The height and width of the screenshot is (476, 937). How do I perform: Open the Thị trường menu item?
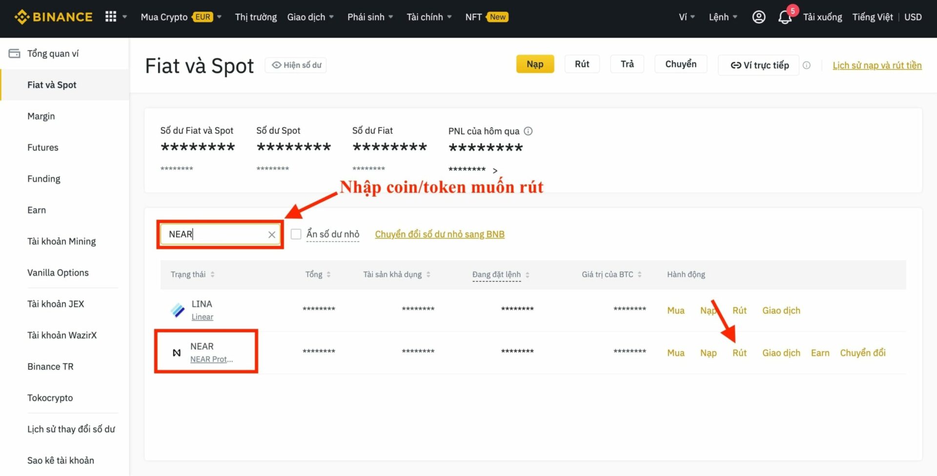[x=256, y=17]
